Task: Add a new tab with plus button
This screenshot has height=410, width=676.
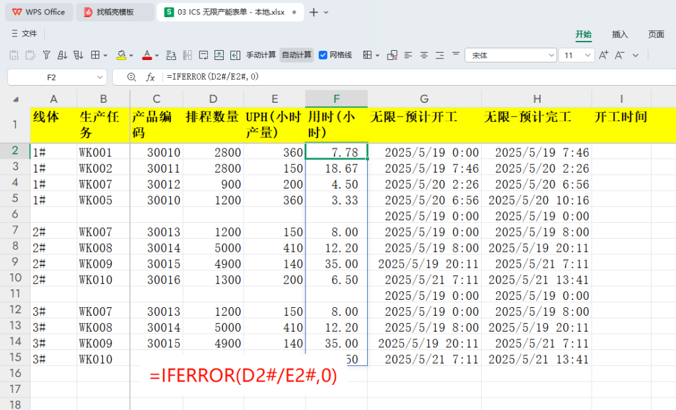Action: tap(314, 13)
